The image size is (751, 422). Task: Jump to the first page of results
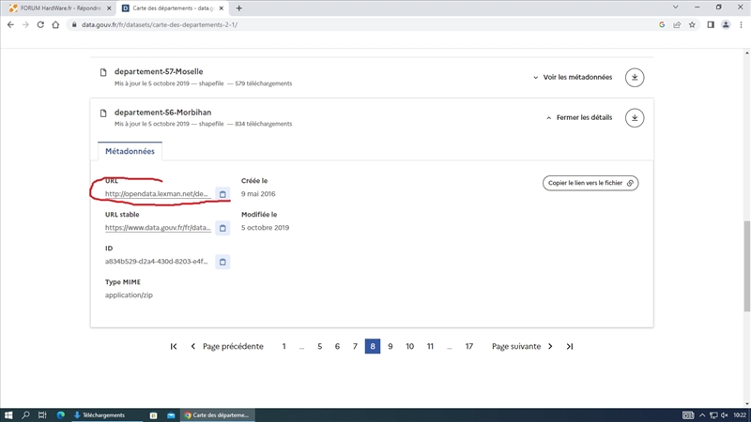tap(174, 346)
